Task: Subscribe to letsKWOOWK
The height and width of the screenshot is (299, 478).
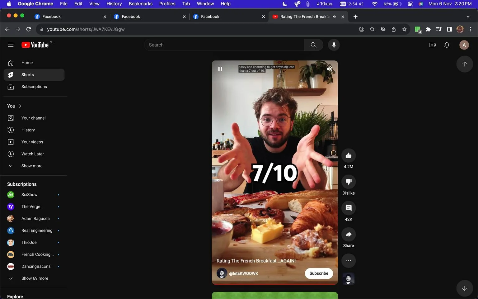Action: pyautogui.click(x=319, y=273)
